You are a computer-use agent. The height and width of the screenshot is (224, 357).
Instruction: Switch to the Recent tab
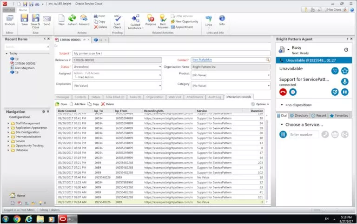coord(319,115)
